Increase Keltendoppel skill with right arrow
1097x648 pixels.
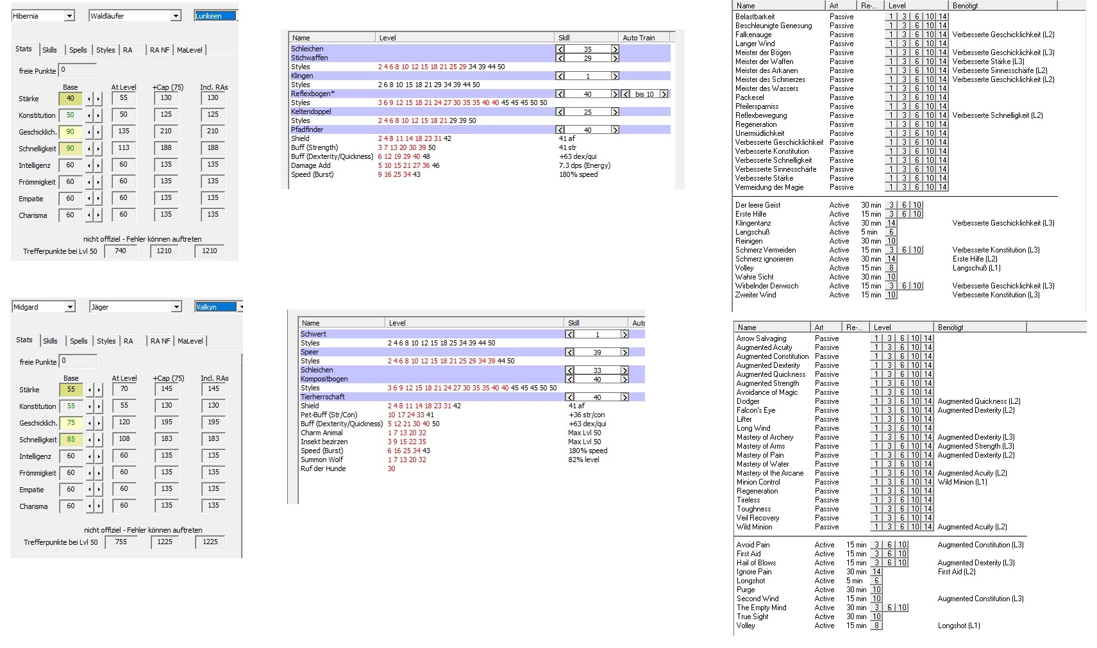pyautogui.click(x=615, y=112)
